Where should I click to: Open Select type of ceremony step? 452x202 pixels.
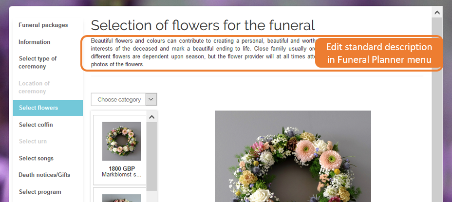tap(38, 62)
